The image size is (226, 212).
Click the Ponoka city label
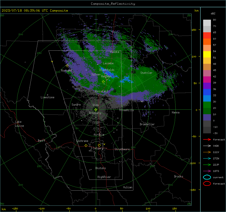click(115, 52)
